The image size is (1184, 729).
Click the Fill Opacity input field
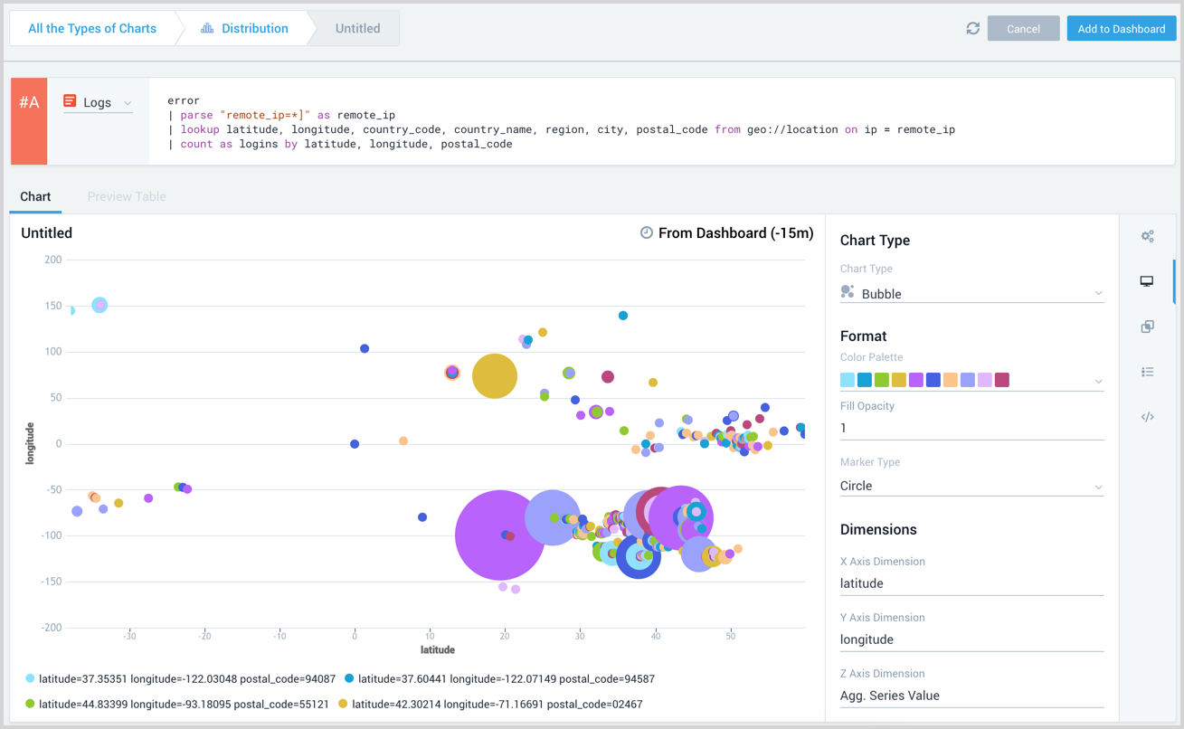tap(971, 428)
